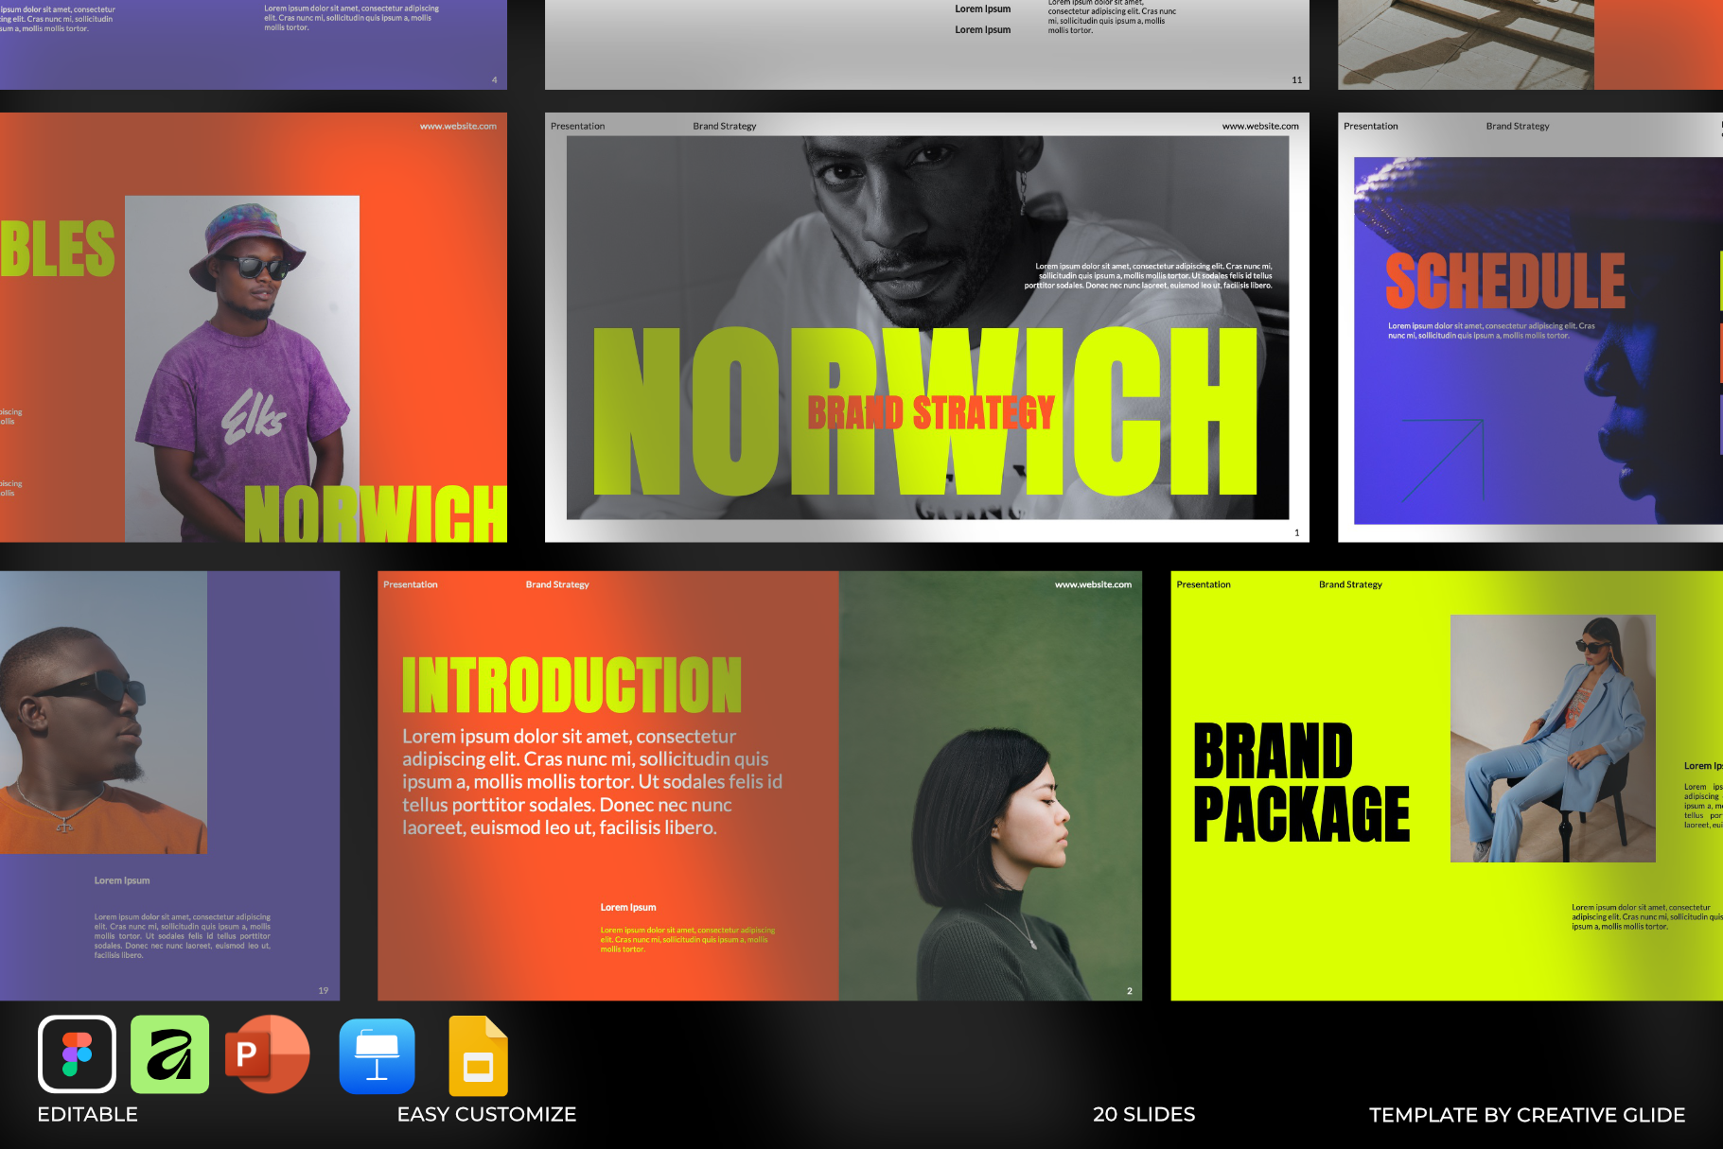Open the Brand Package slide
Image resolution: width=1723 pixels, height=1149 pixels.
coord(1446,785)
